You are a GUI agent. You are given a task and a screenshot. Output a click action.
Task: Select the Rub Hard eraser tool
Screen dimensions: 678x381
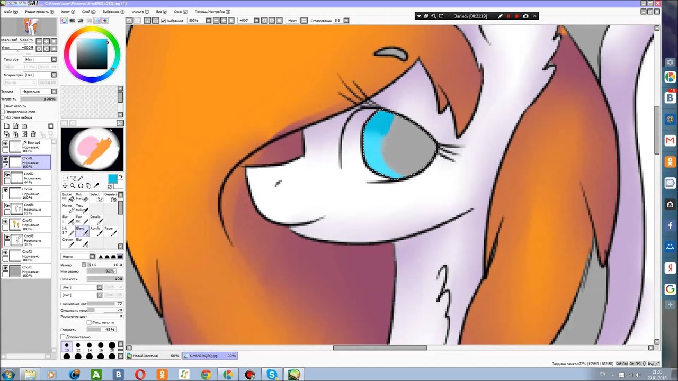(x=82, y=197)
